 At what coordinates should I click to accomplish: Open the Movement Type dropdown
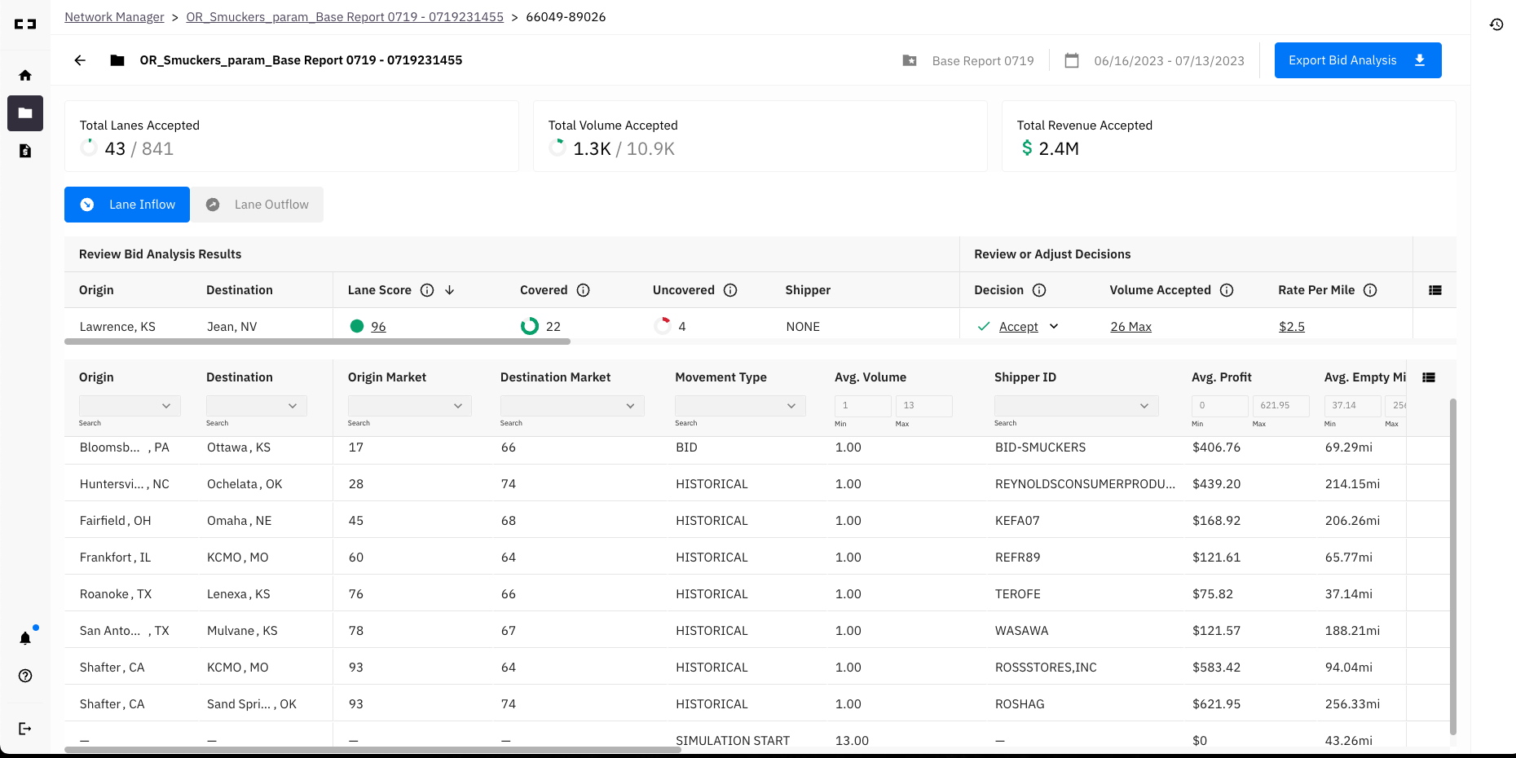point(740,405)
